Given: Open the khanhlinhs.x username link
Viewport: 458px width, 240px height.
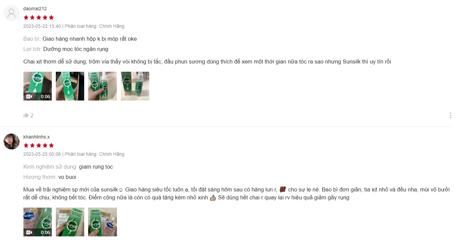Looking at the screenshot, I should (37, 137).
